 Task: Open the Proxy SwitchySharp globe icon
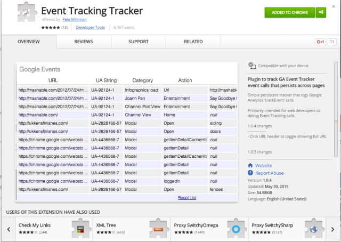(x=314, y=229)
